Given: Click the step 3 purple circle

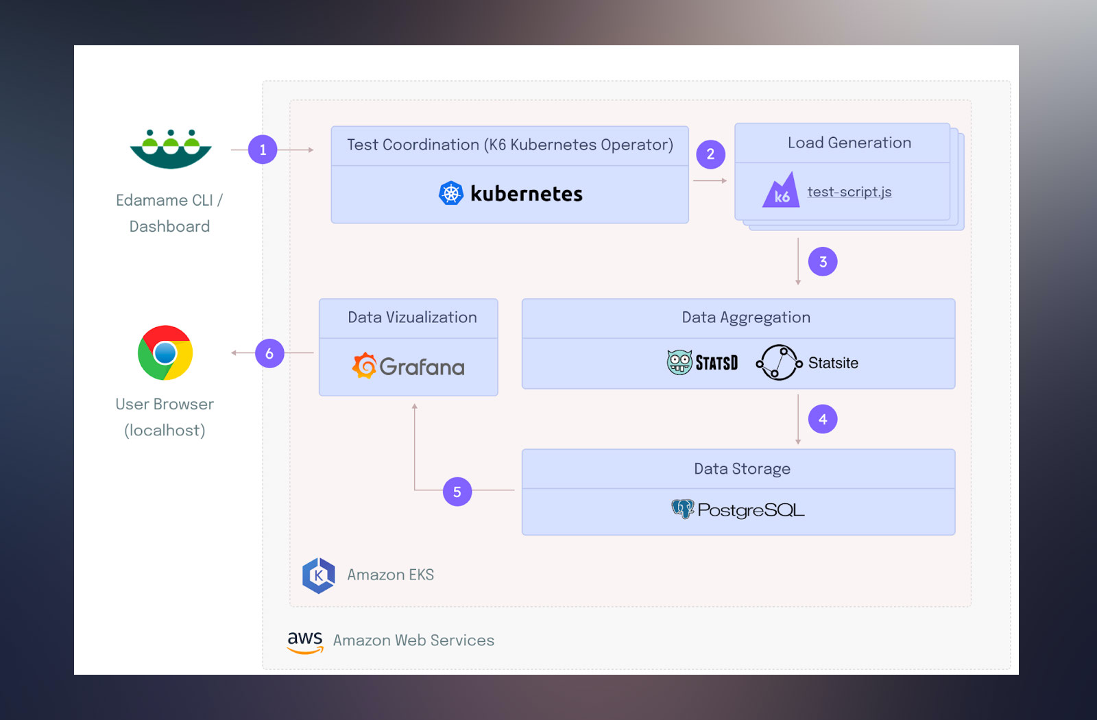Looking at the screenshot, I should (823, 262).
